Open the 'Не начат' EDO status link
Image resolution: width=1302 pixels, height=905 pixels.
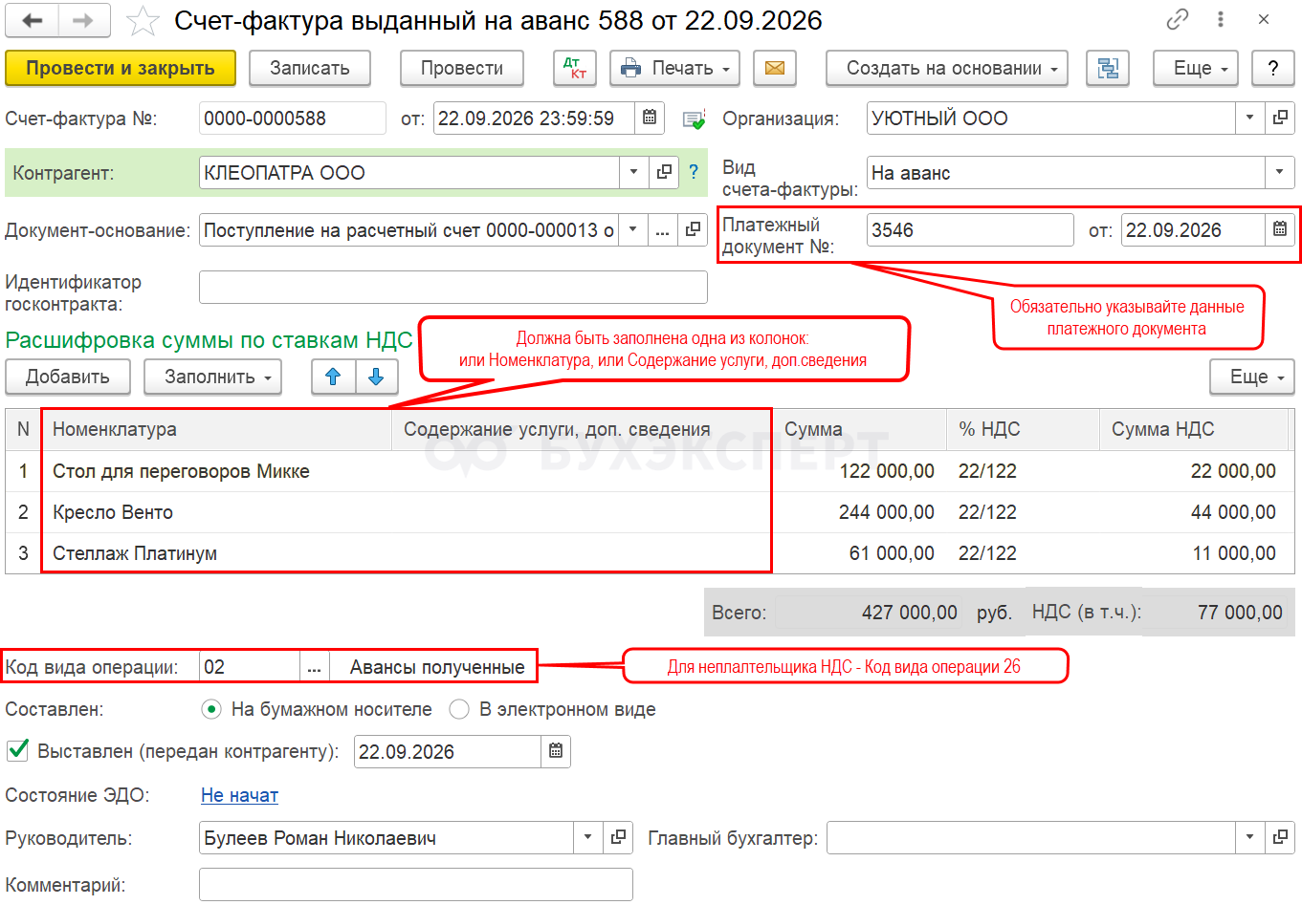tap(239, 795)
